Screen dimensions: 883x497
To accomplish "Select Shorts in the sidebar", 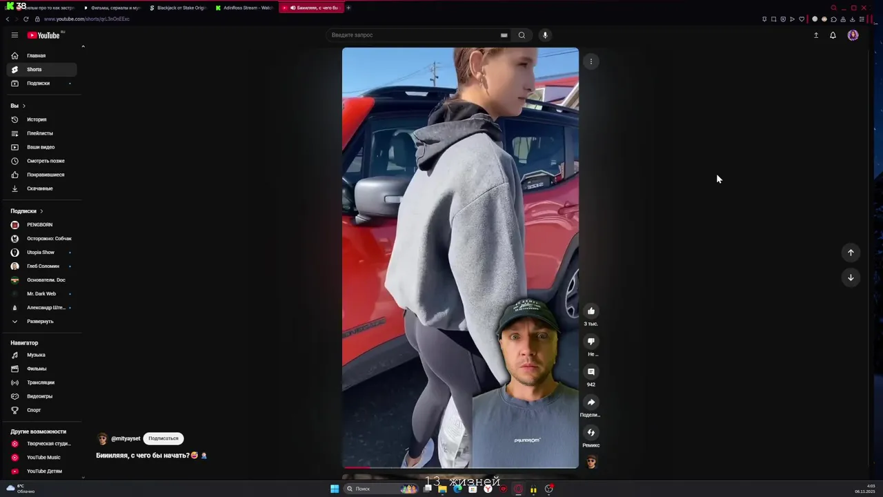I will click(41, 70).
